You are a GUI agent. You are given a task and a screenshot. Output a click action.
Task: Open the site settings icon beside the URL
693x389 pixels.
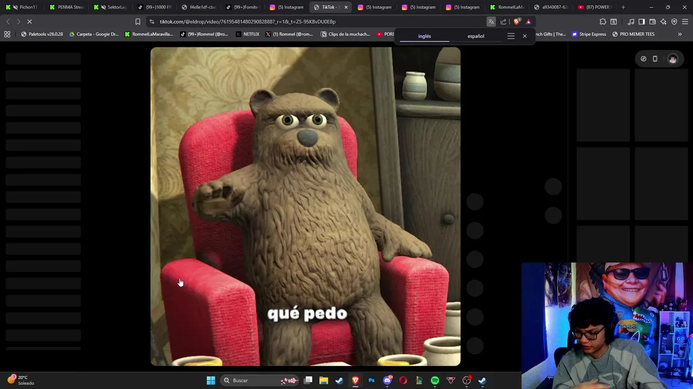click(152, 22)
